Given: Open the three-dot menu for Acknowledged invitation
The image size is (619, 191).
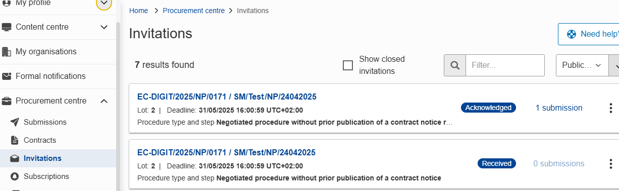Looking at the screenshot, I should coord(610,108).
